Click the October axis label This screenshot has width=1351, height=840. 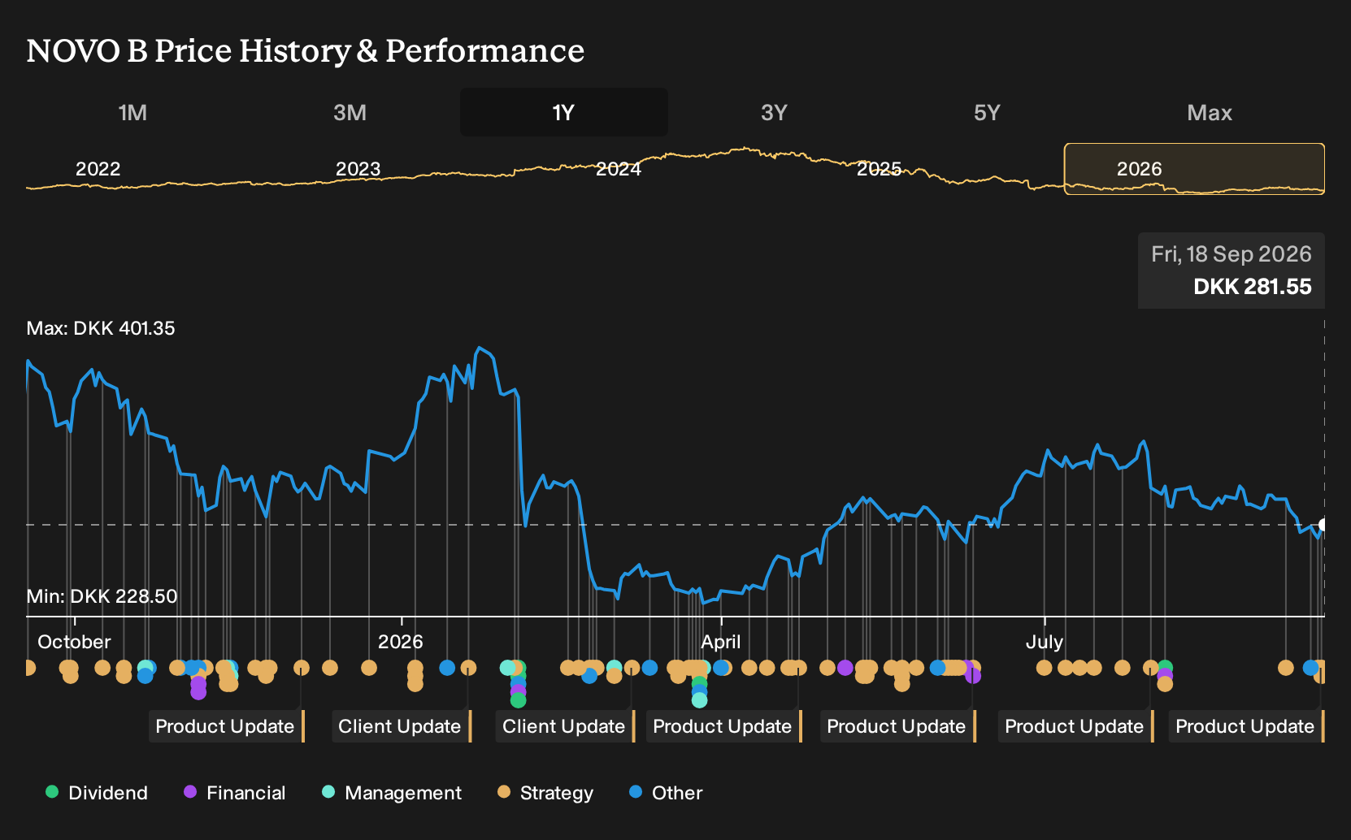pos(74,642)
